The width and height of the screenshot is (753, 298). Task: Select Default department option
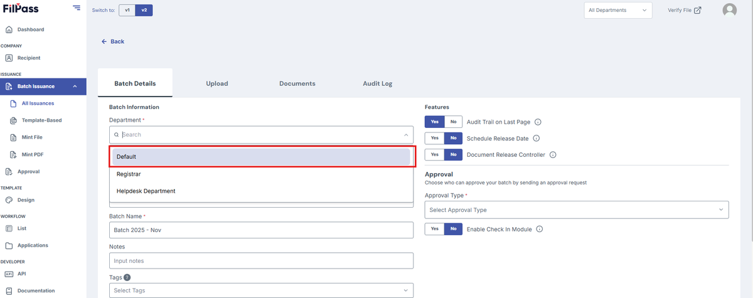[261, 157]
